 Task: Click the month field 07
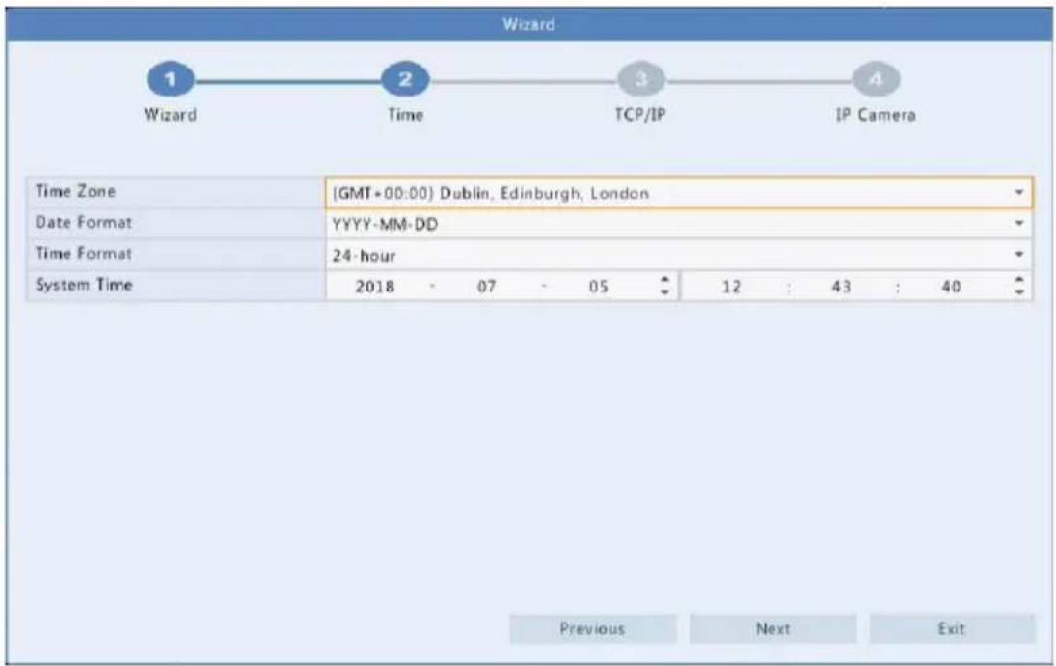486,287
